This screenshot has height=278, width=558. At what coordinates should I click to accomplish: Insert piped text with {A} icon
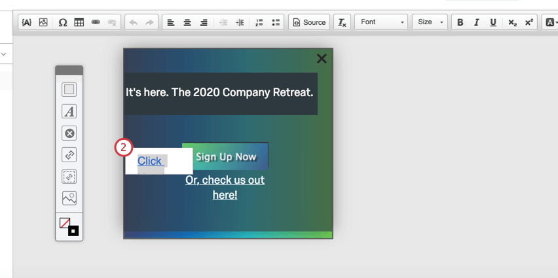27,22
